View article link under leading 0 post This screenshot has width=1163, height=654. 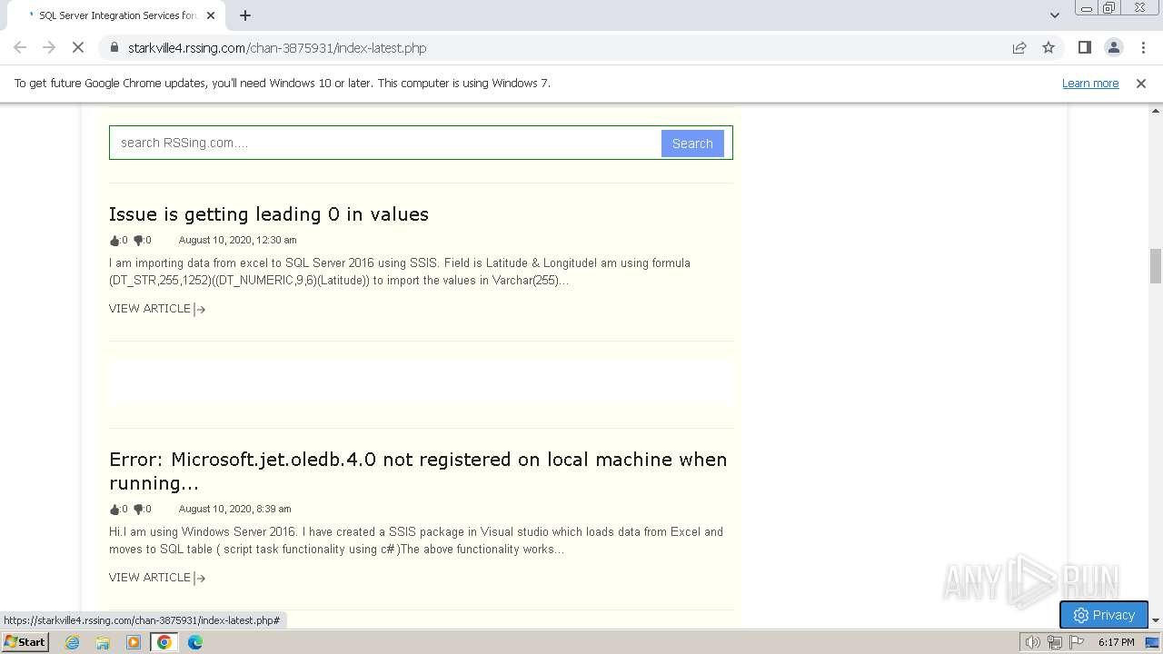tap(157, 309)
